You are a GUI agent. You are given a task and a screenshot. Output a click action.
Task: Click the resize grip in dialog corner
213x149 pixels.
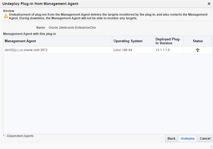click(211, 147)
